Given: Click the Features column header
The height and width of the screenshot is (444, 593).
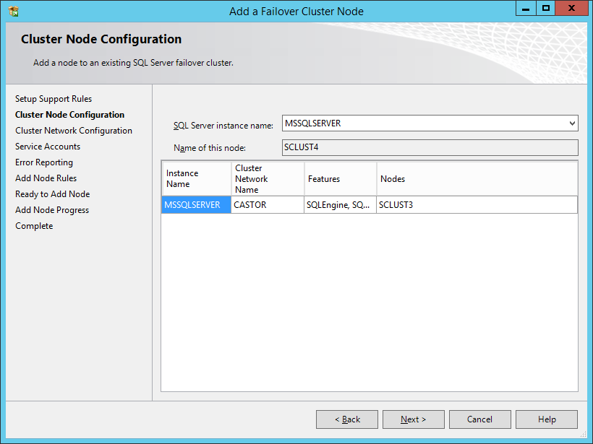Looking at the screenshot, I should tap(341, 178).
